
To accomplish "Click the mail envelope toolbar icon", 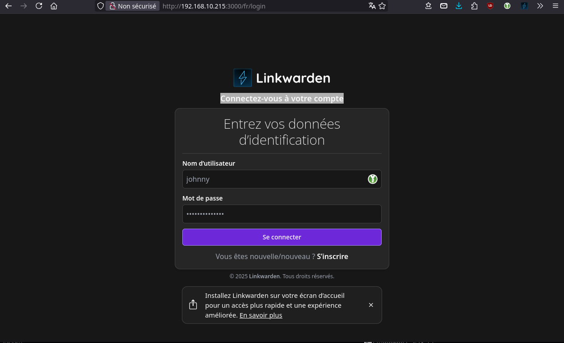I will [x=443, y=6].
